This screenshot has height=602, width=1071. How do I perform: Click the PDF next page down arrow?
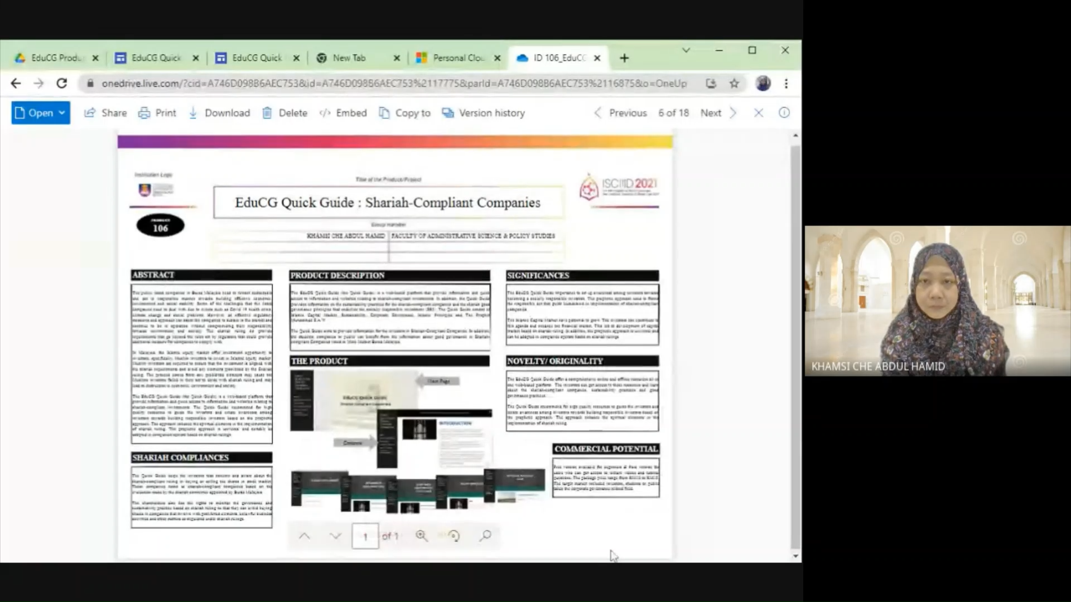335,536
